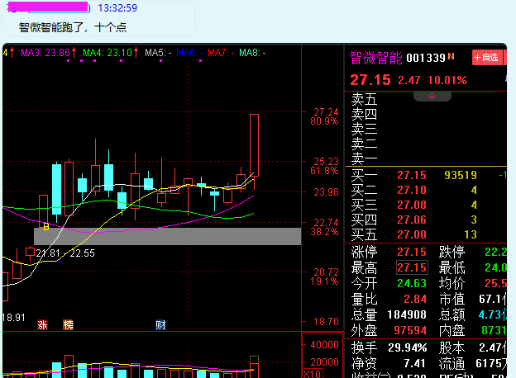Viewport: 516px width, 378px height.
Task: Click stock code 001339
Action: (426, 58)
